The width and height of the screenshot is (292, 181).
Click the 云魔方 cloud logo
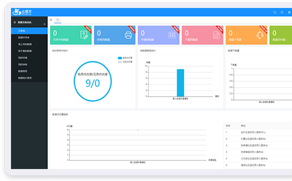click(22, 12)
